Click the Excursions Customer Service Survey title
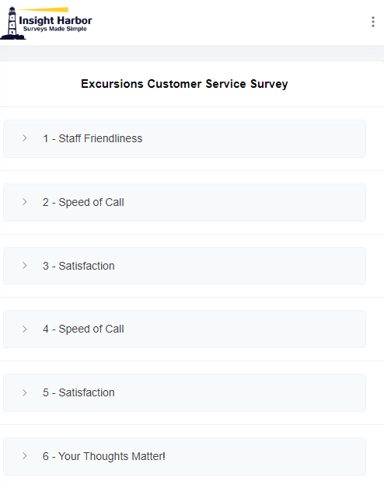The width and height of the screenshot is (384, 488). pyautogui.click(x=184, y=84)
